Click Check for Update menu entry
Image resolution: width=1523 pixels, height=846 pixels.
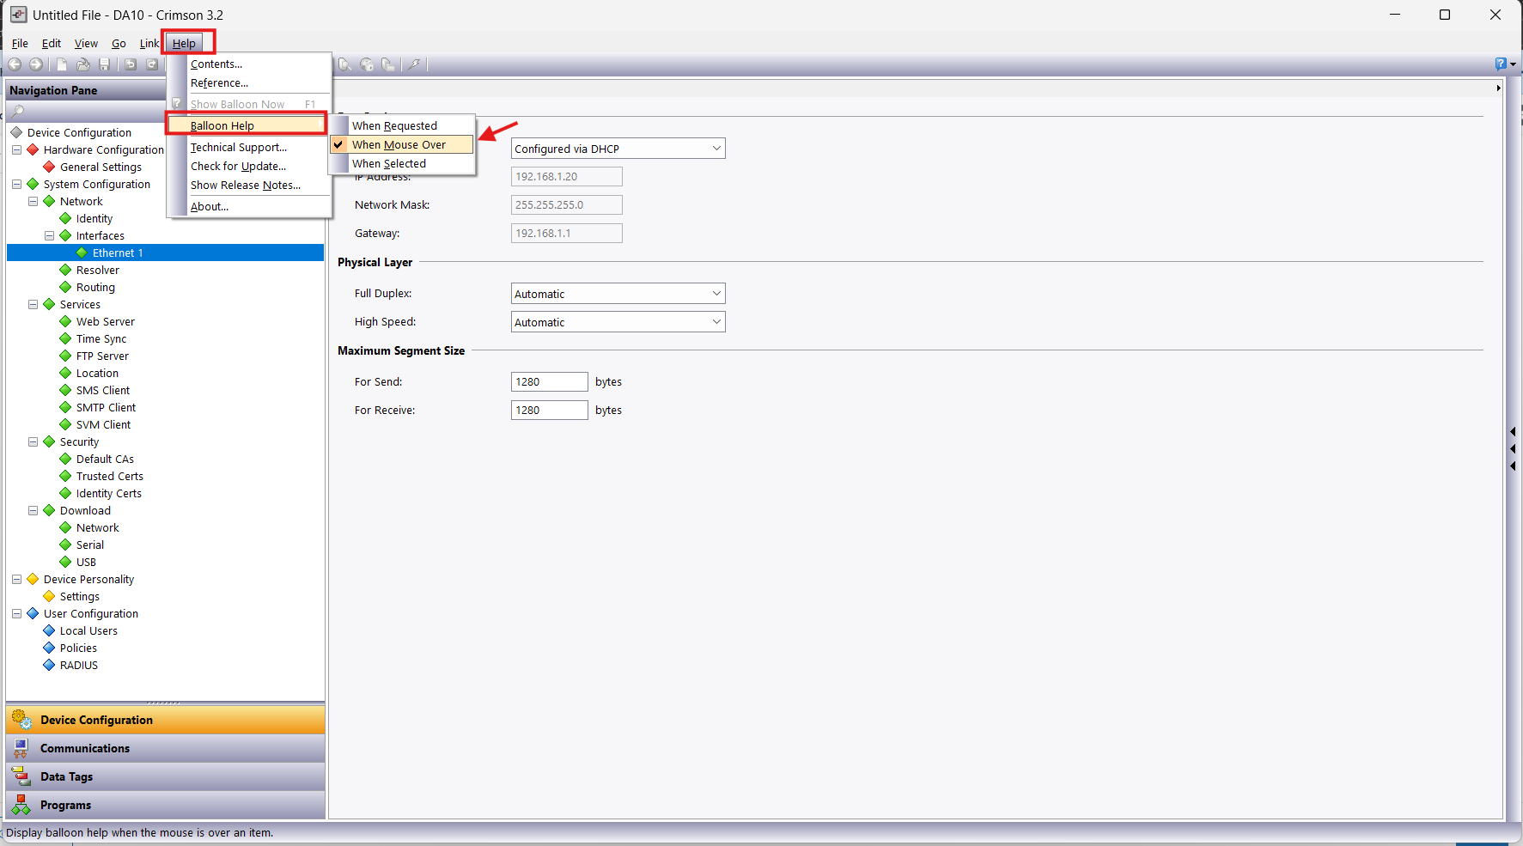(238, 167)
